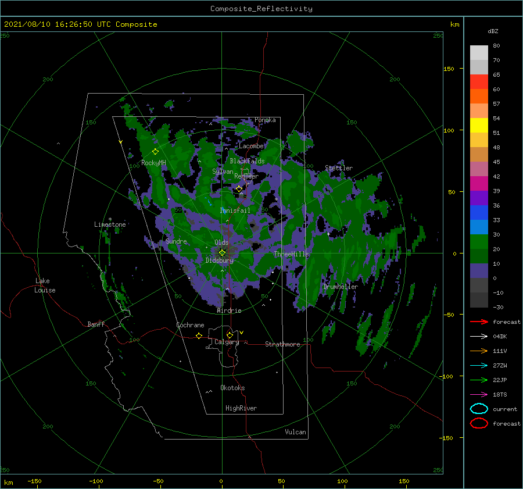The image size is (523, 489).
Task: Click the ThreeHills city label
Action: pos(291,254)
